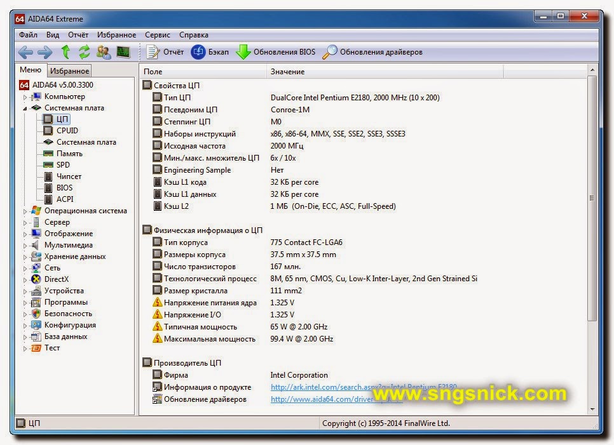Click the Безопасность shield icon
The width and height of the screenshot is (614, 445).
tap(36, 314)
